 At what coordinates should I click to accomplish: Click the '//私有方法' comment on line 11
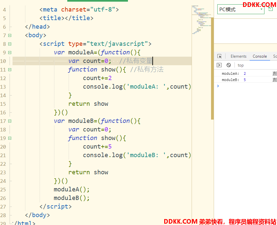[x=147, y=70]
